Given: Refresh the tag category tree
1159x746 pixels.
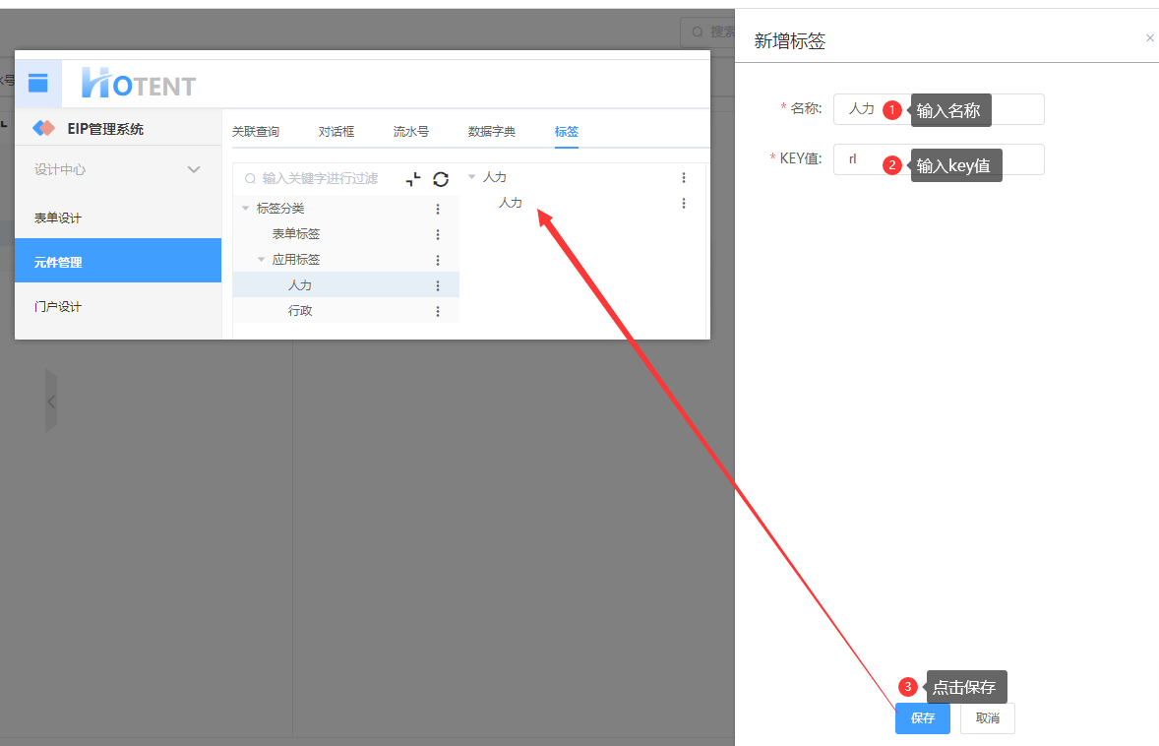Looking at the screenshot, I should click(442, 179).
